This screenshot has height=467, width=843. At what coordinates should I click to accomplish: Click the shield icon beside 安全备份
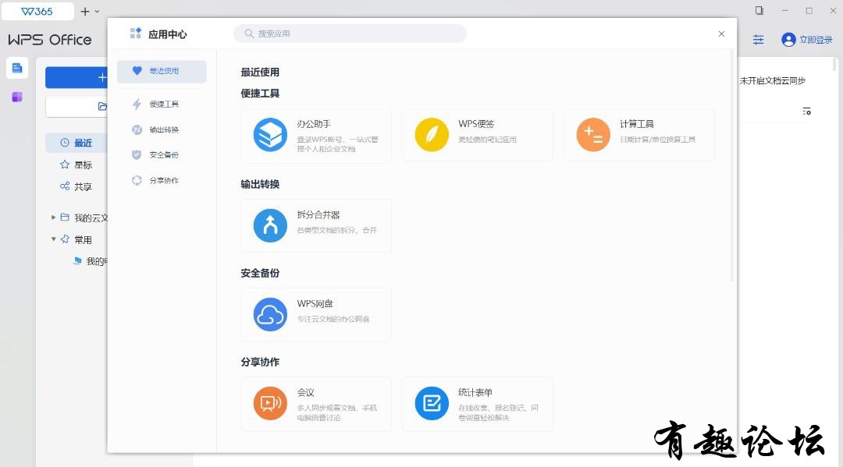coord(137,154)
